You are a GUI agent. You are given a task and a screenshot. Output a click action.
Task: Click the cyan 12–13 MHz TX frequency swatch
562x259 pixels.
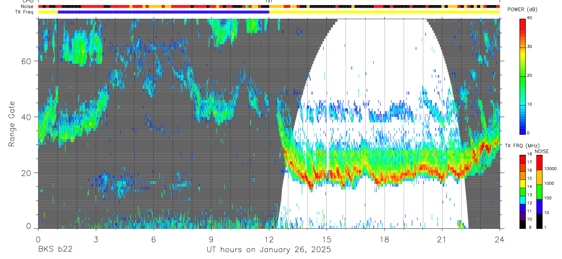click(523, 200)
